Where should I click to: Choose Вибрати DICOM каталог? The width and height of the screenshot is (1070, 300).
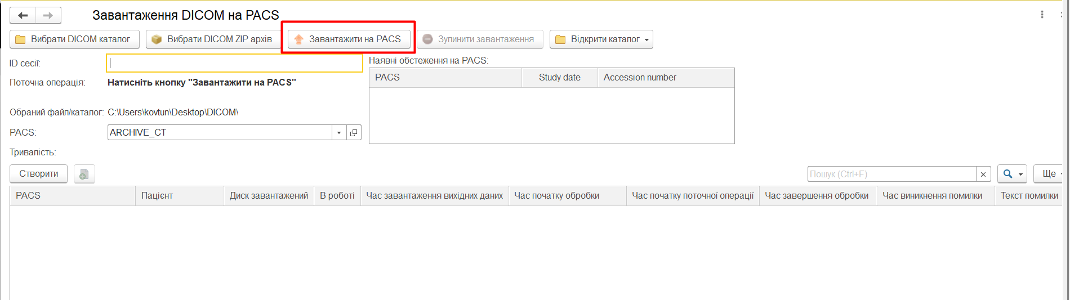coord(74,39)
